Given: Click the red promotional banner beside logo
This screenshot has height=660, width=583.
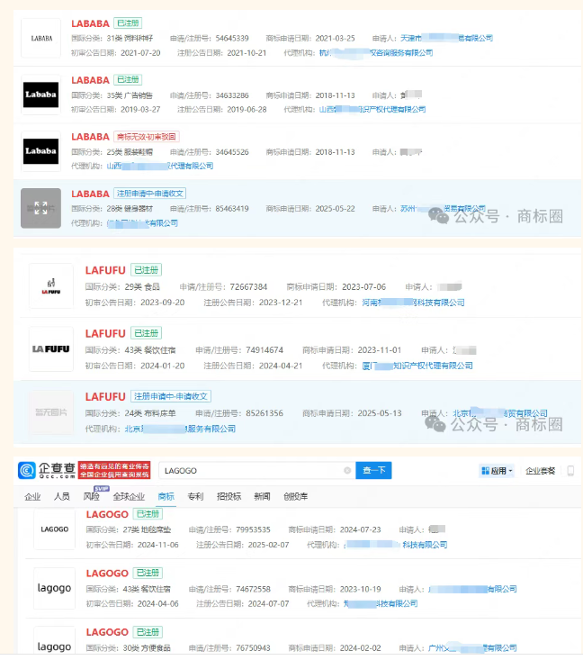Looking at the screenshot, I should tap(102, 470).
